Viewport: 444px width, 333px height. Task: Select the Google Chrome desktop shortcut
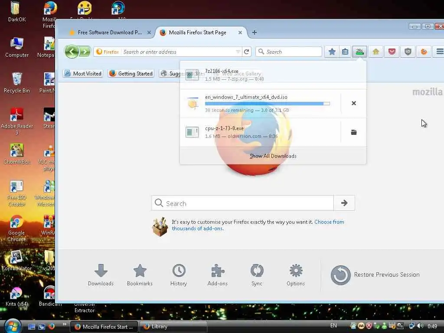point(16,229)
